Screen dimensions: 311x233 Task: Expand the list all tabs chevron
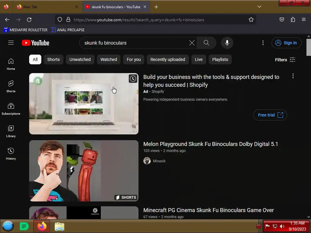[259, 7]
